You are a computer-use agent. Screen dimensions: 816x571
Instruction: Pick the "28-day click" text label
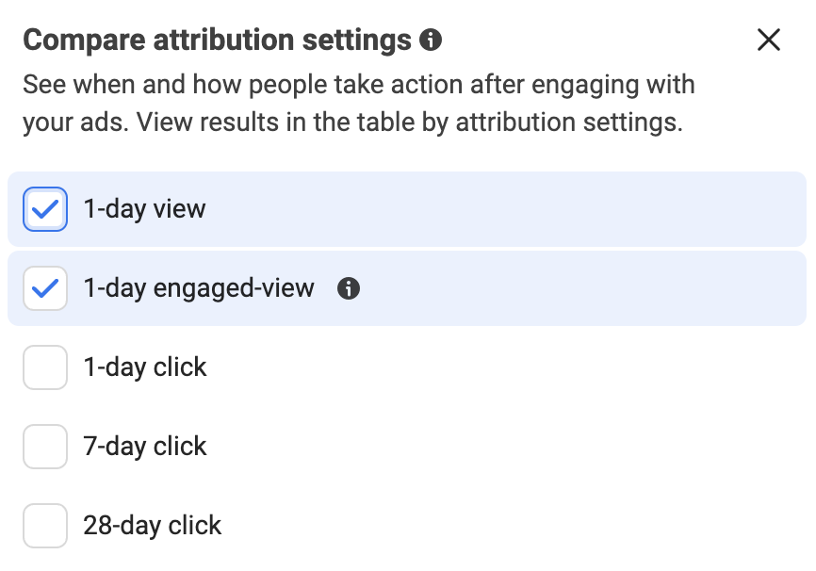(x=153, y=526)
